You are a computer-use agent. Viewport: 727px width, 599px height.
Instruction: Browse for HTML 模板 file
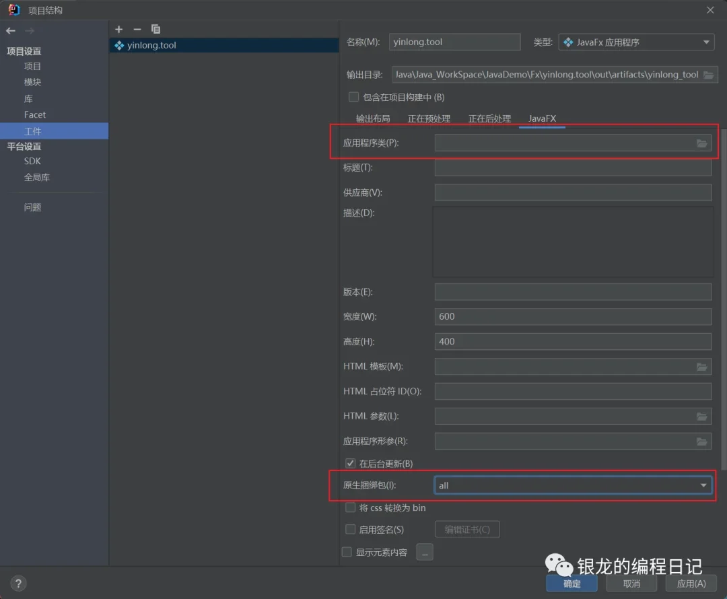pos(701,366)
